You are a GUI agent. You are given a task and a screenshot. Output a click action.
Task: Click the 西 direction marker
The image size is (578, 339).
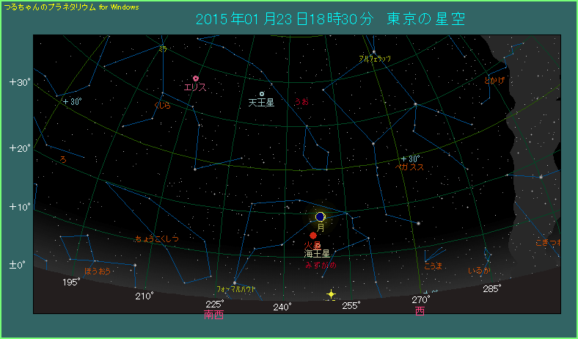[x=419, y=311]
